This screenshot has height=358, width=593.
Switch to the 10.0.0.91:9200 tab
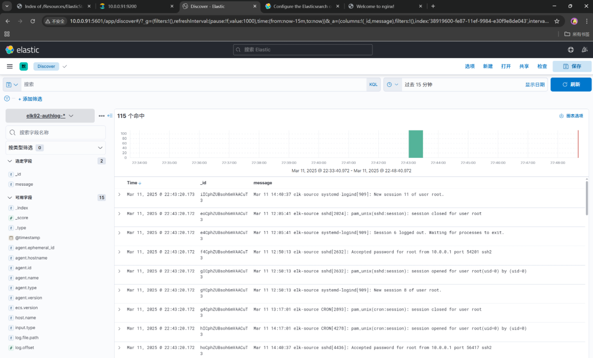tap(137, 6)
